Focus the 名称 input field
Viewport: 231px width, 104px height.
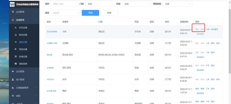(x=64, y=4)
